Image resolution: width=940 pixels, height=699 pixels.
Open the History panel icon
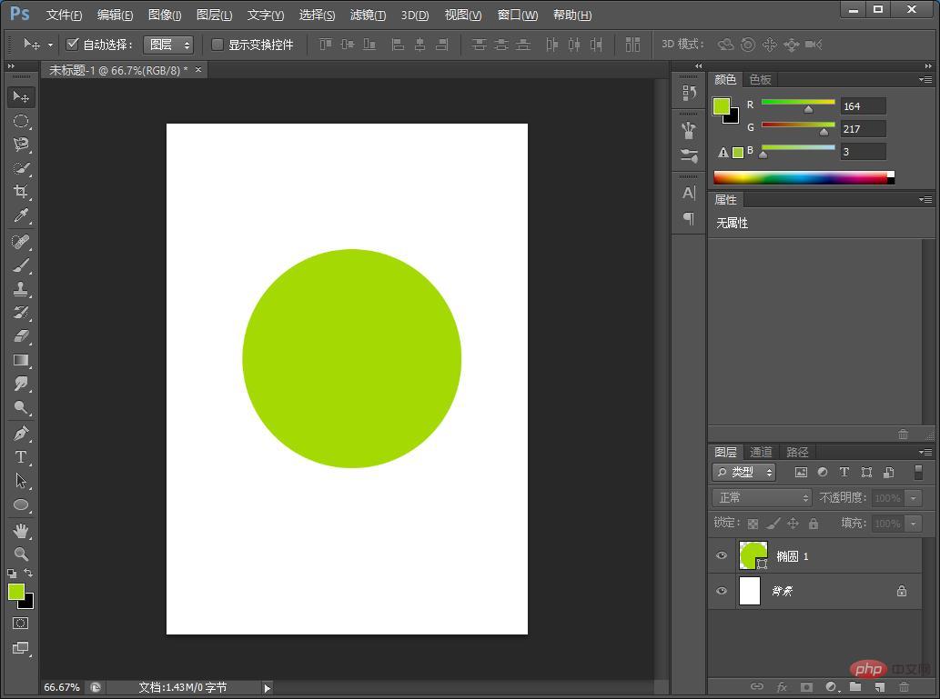pyautogui.click(x=689, y=93)
